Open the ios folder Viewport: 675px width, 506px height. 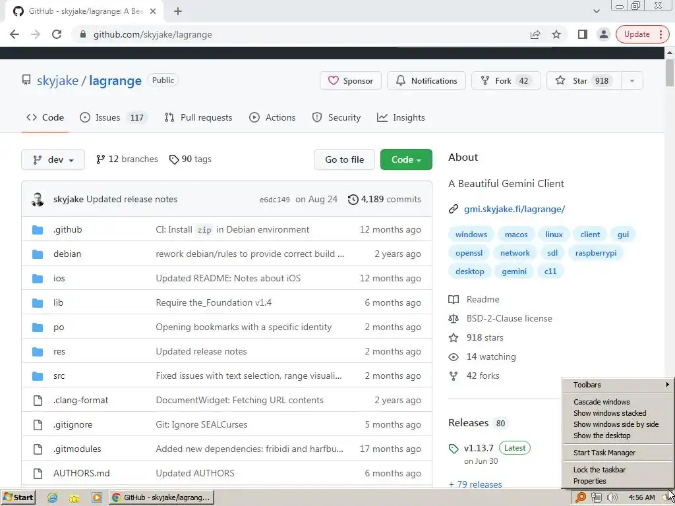(59, 279)
